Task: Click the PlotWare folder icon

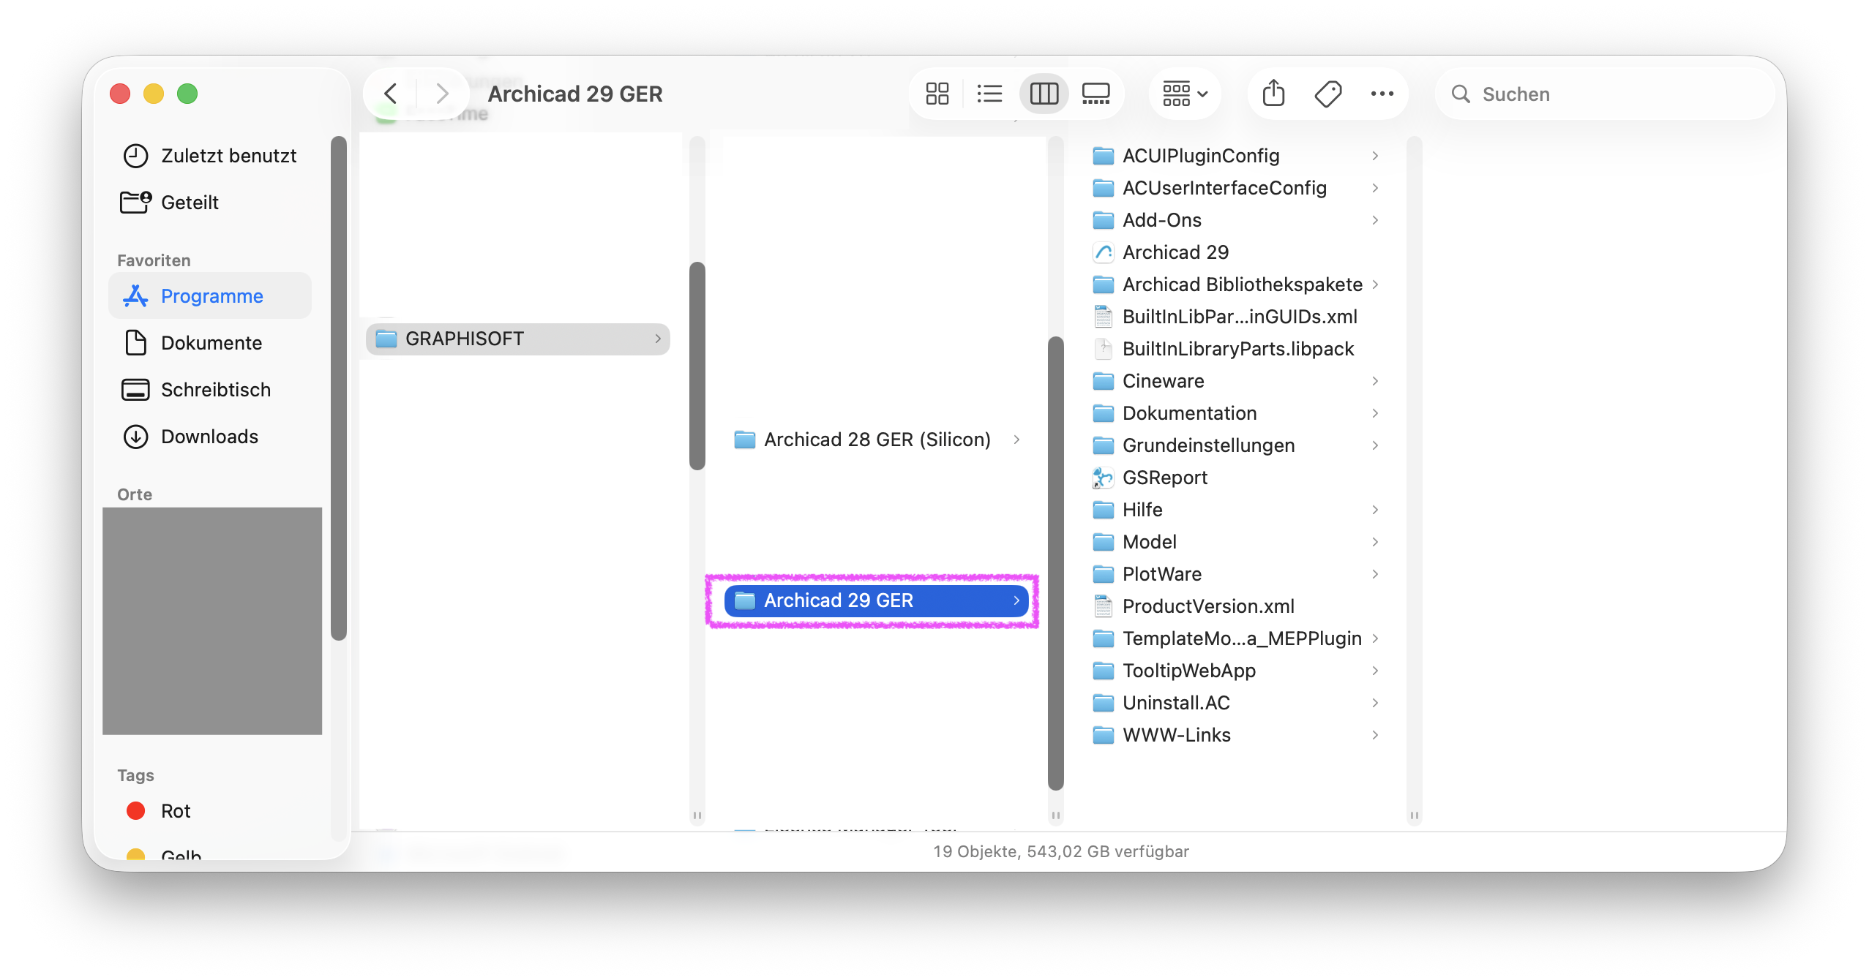Action: [x=1103, y=574]
